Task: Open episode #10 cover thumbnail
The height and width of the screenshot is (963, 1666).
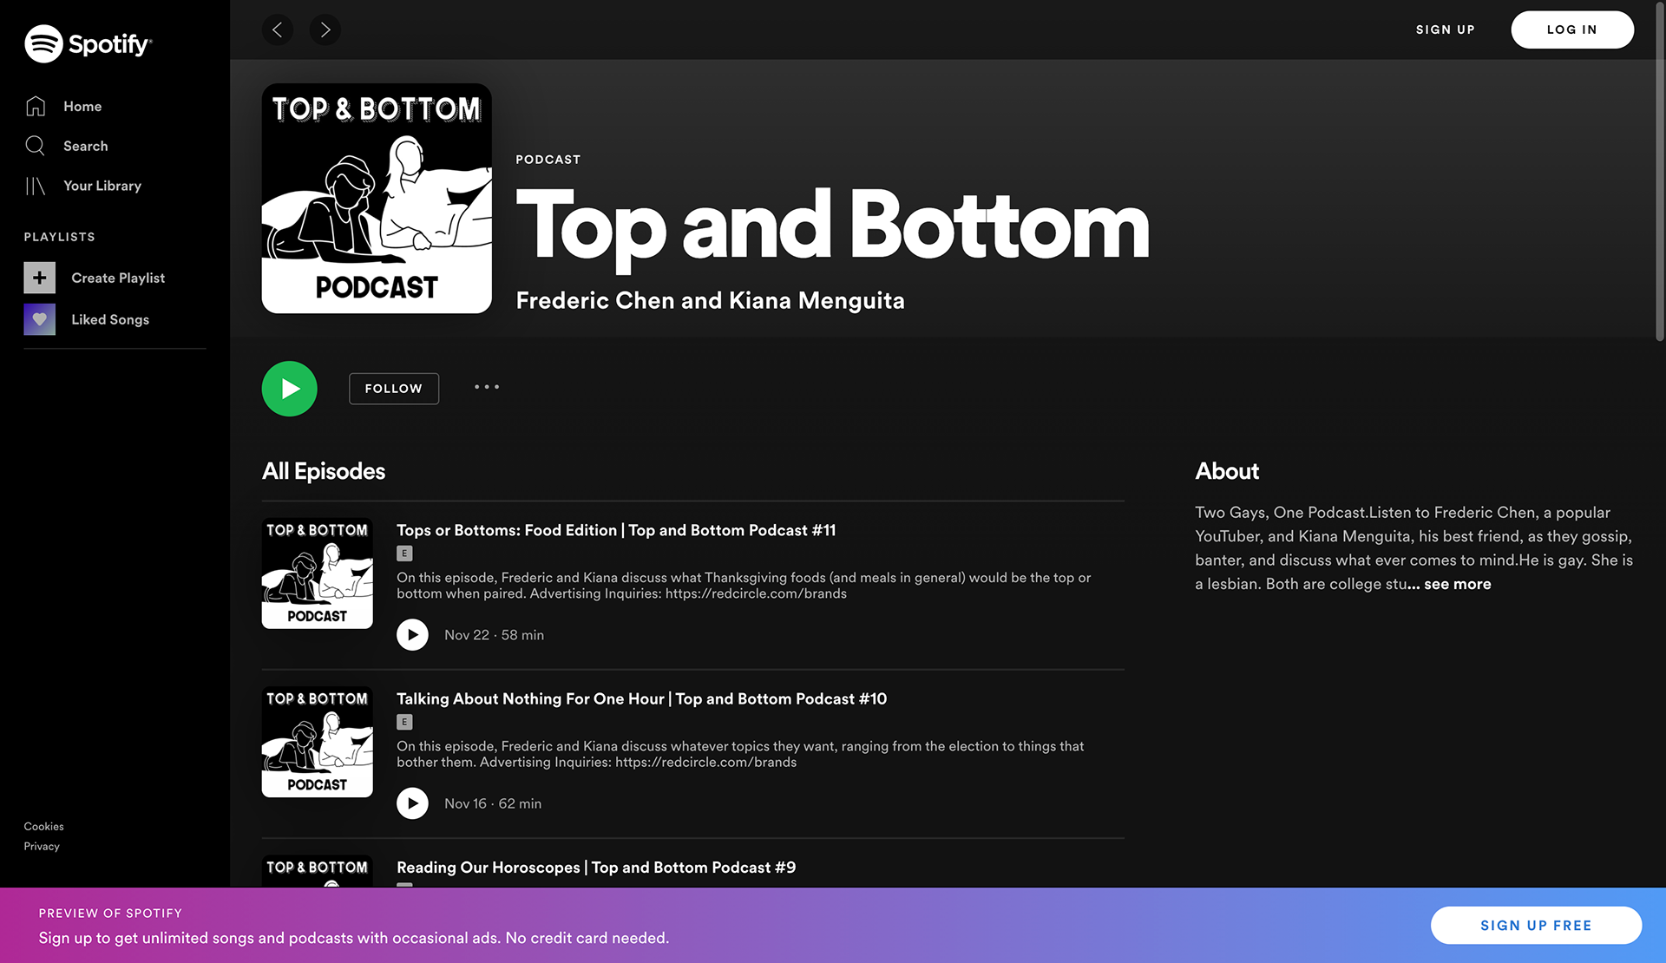Action: [318, 742]
